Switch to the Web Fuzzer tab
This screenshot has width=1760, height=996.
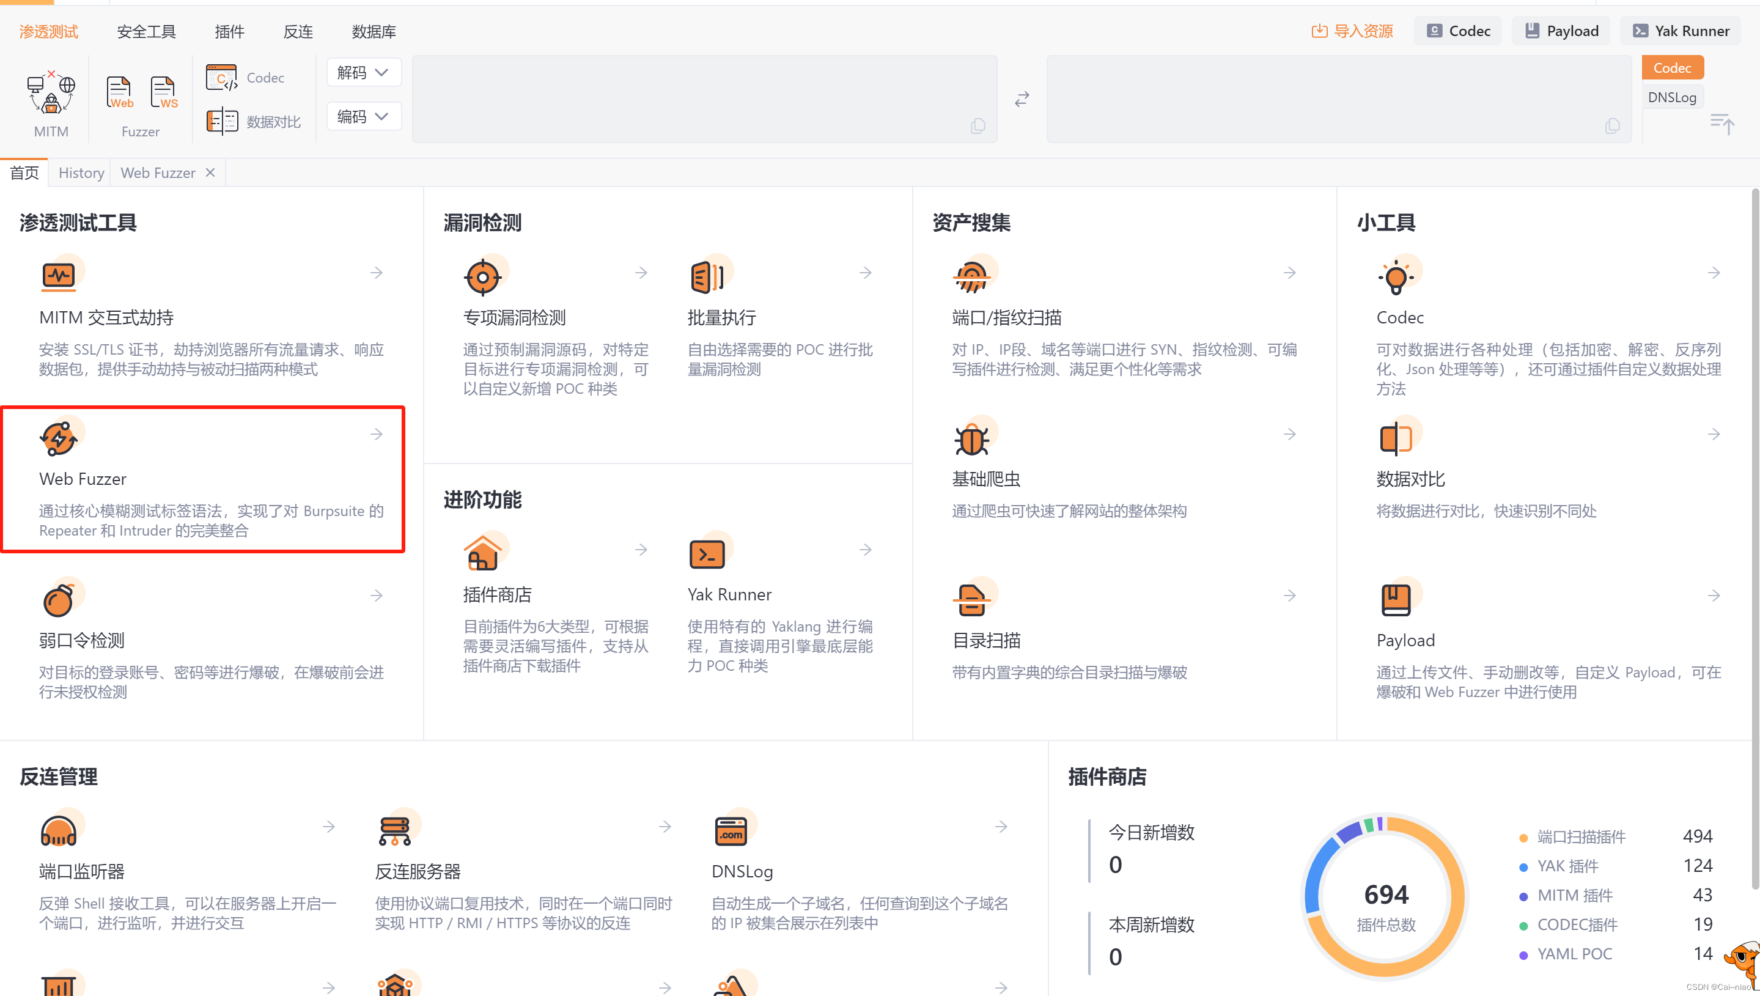(x=156, y=172)
